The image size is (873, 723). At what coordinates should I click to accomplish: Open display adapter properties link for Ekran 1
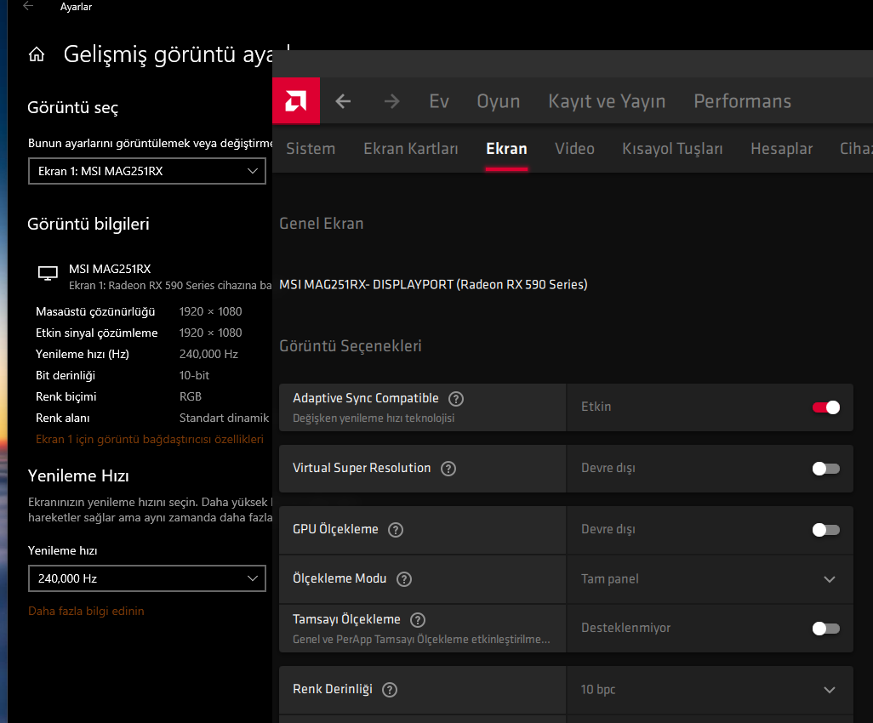(149, 440)
